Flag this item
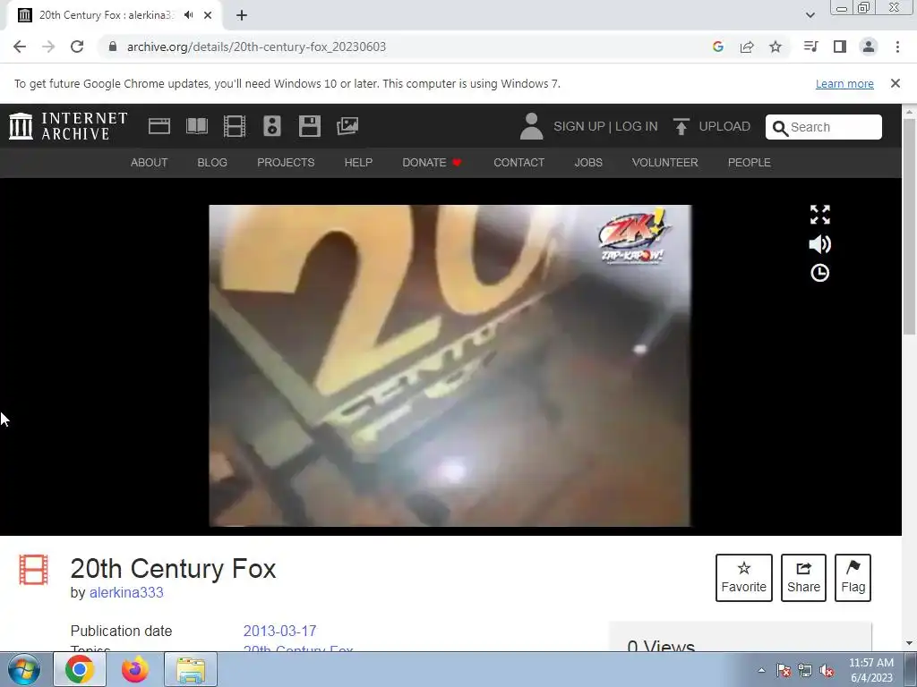The width and height of the screenshot is (917, 687). 853,578
